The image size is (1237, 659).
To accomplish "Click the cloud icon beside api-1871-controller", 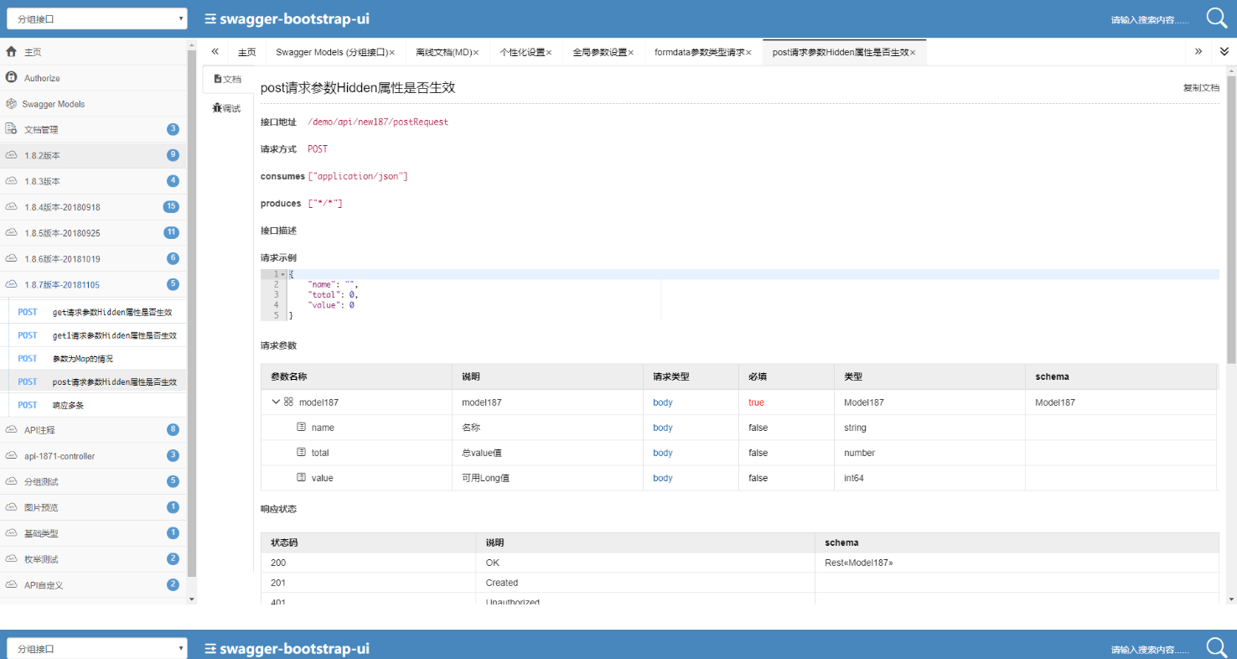I will (x=11, y=455).
